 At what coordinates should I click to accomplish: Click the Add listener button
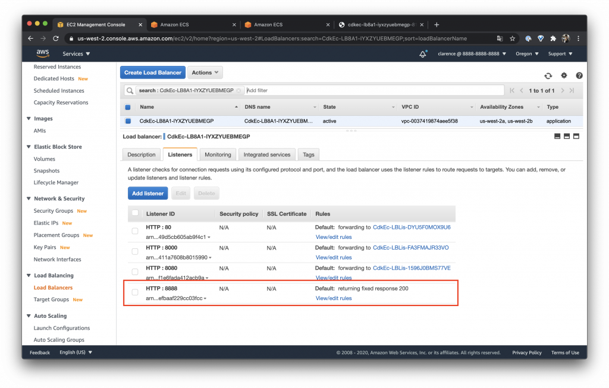point(147,193)
